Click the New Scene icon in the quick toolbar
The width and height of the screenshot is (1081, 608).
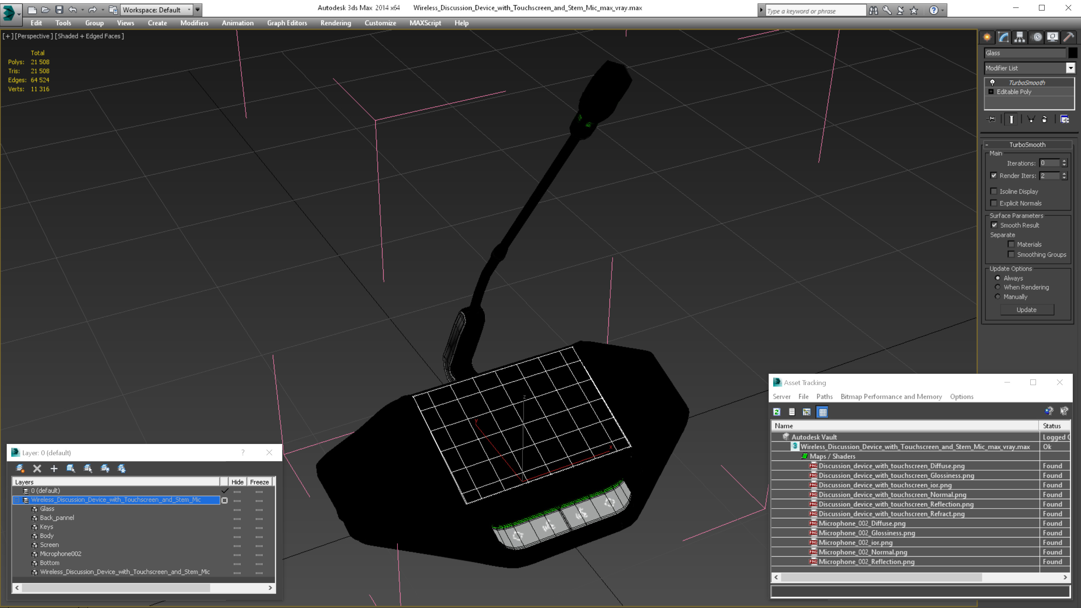tap(32, 10)
